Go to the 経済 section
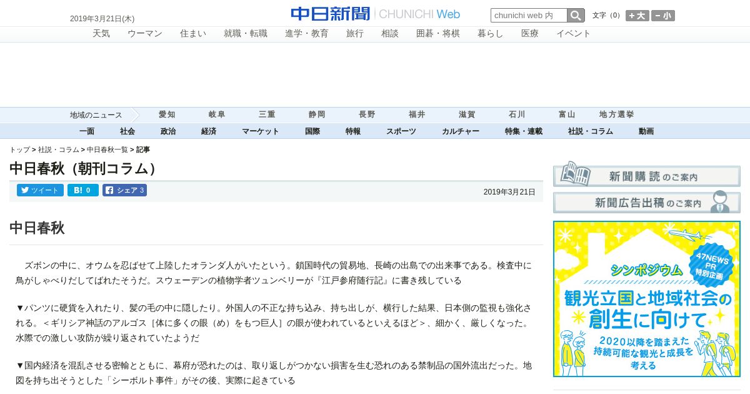Viewport: 750px width, 394px height. point(209,131)
